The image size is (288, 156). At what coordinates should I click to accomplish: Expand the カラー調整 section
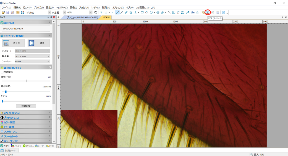[x=26, y=122]
